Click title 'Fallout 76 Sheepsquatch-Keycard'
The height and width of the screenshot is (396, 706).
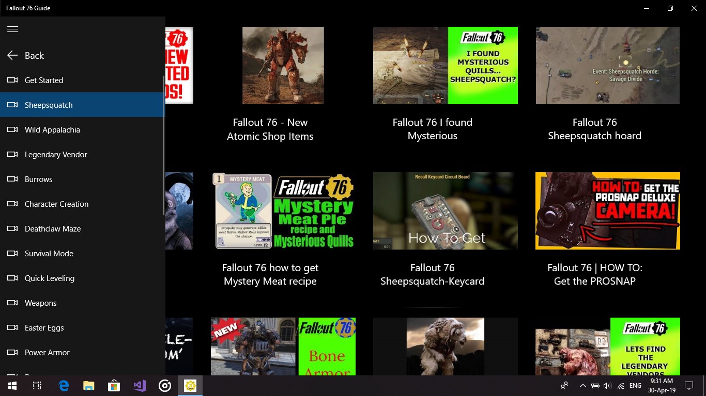click(433, 274)
